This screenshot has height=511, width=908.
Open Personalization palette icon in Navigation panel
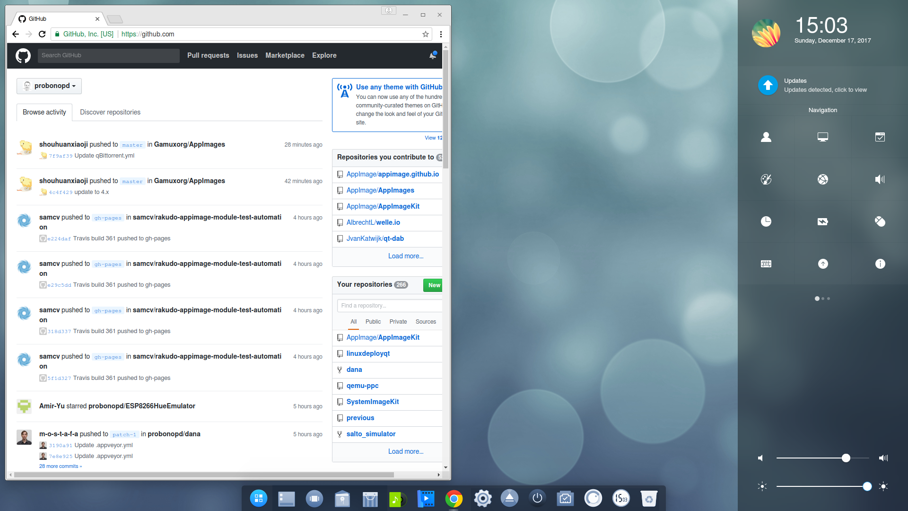pyautogui.click(x=766, y=179)
